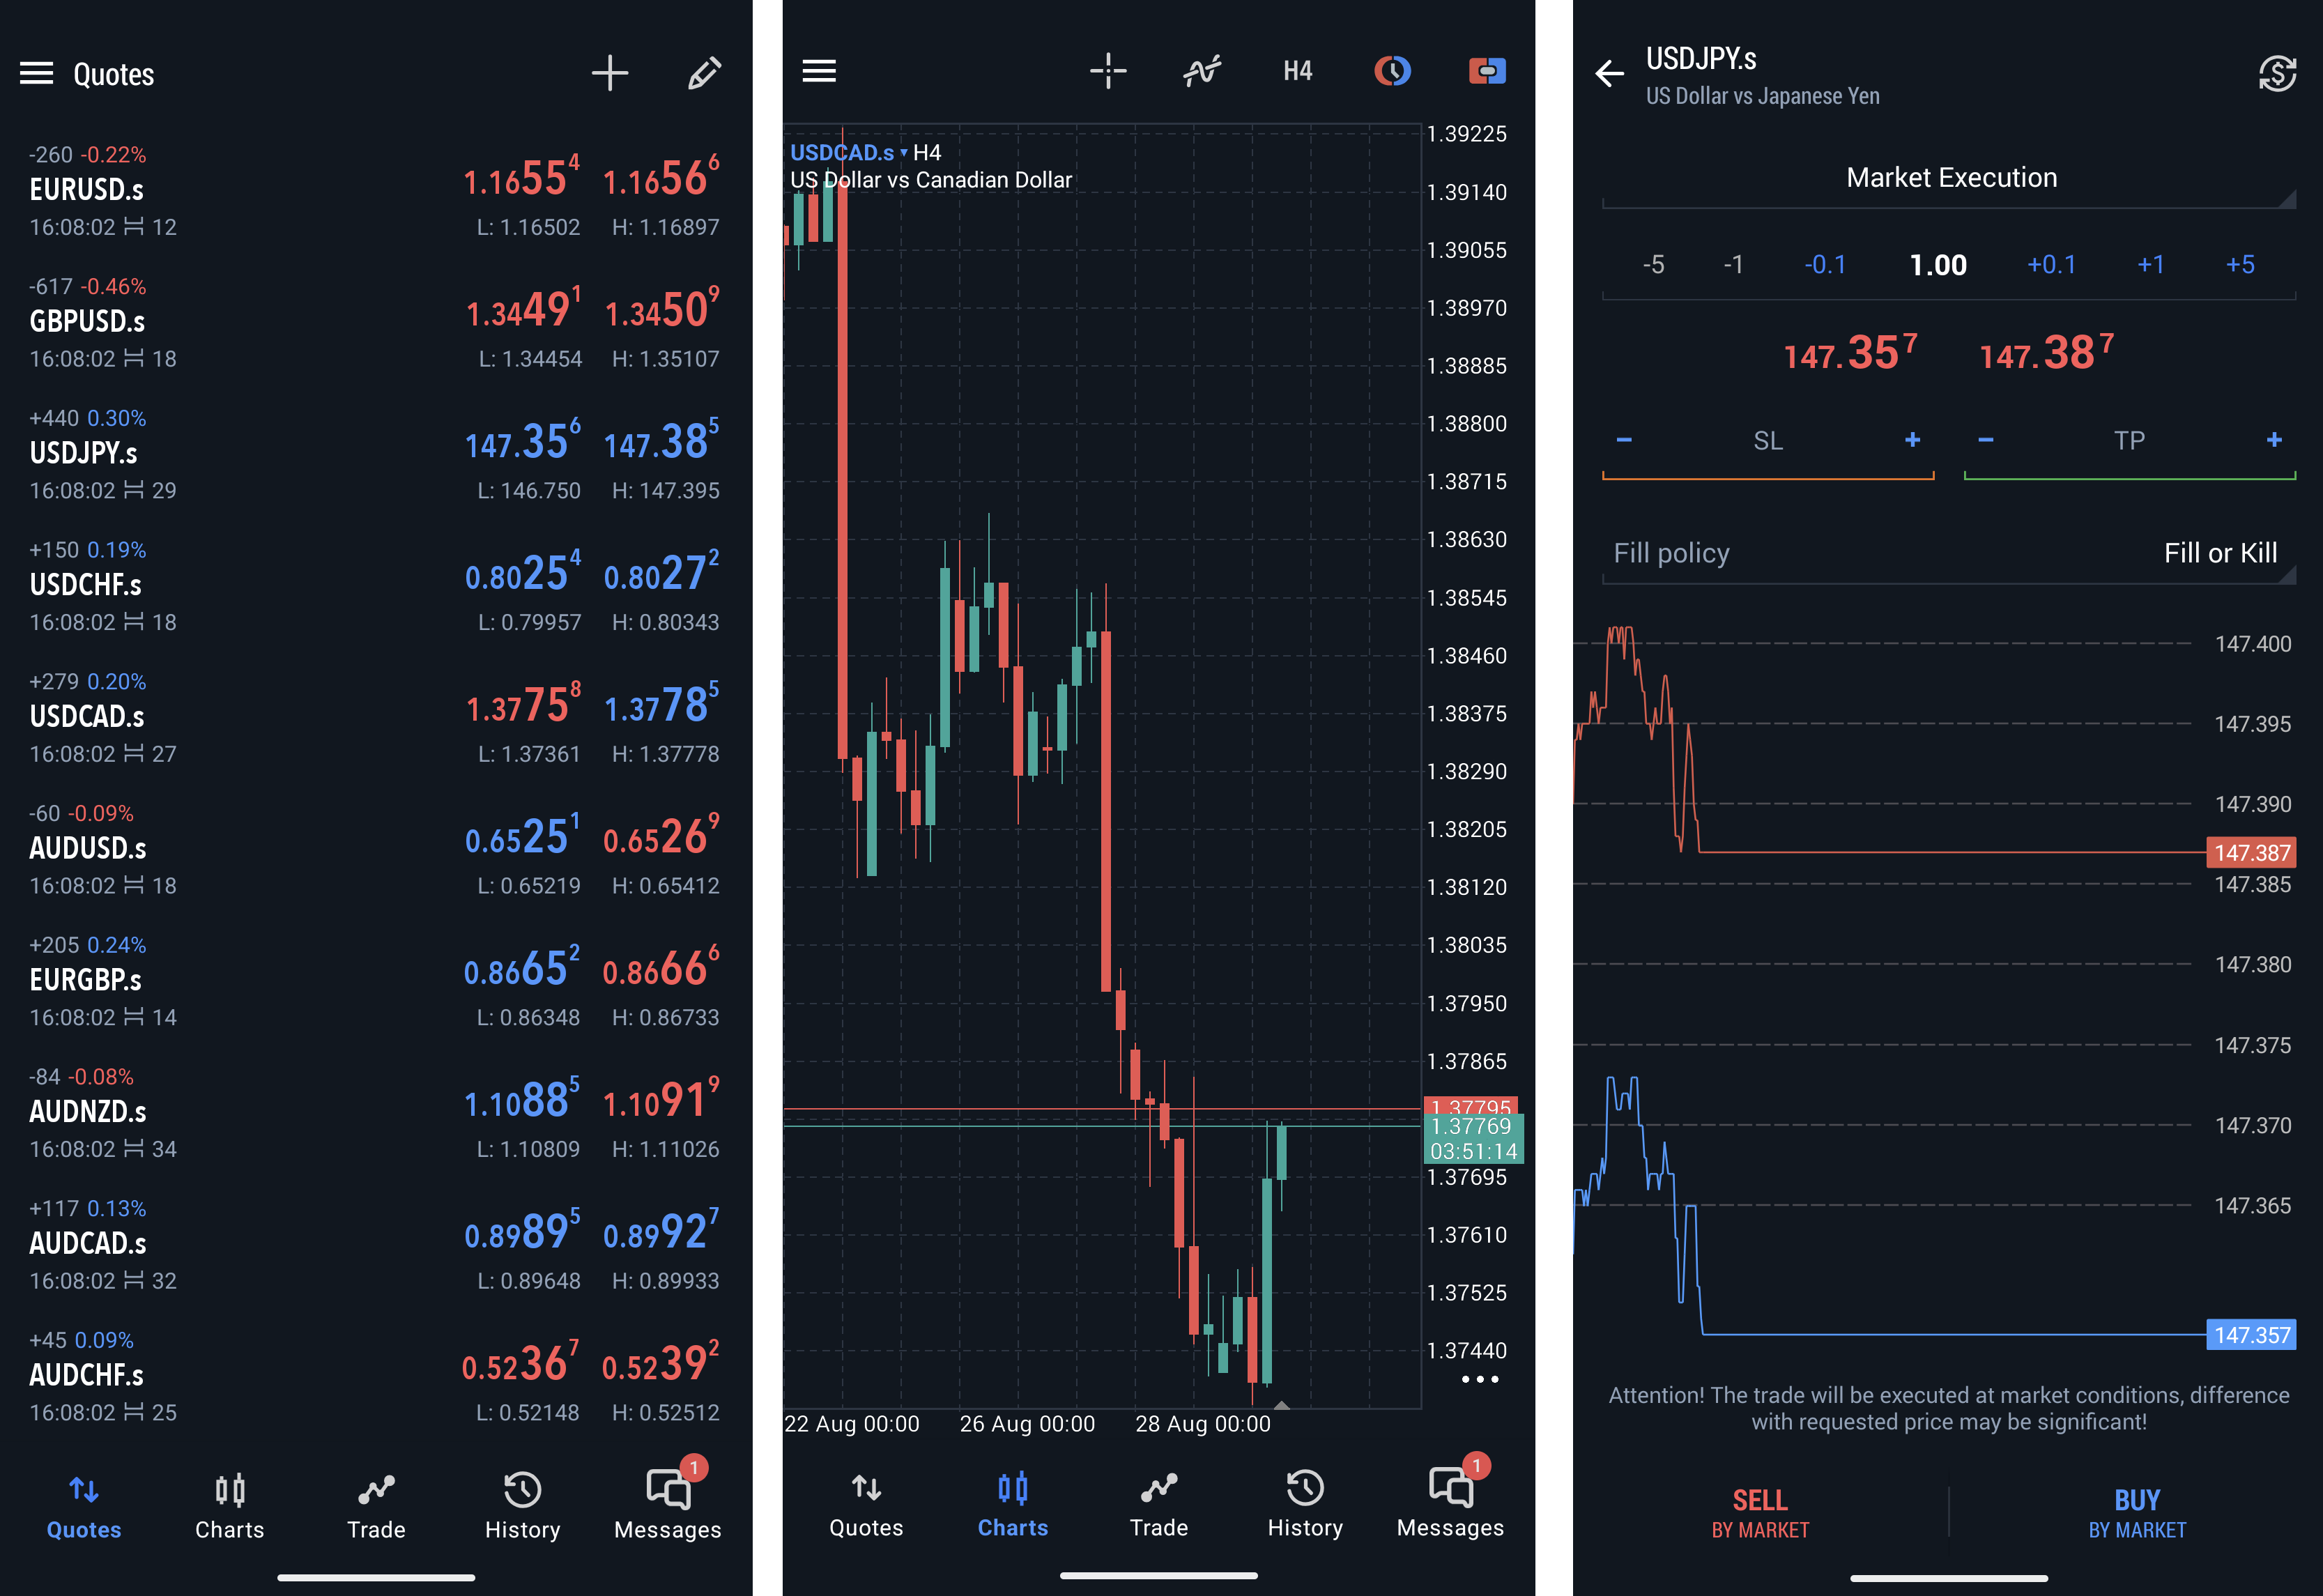Change the H4 timeframe

1297,71
